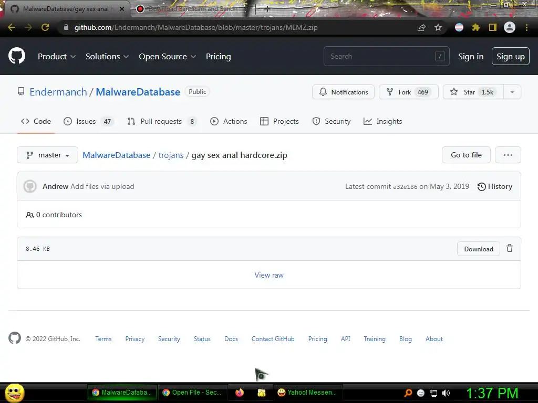Open the footer Status link

point(202,339)
